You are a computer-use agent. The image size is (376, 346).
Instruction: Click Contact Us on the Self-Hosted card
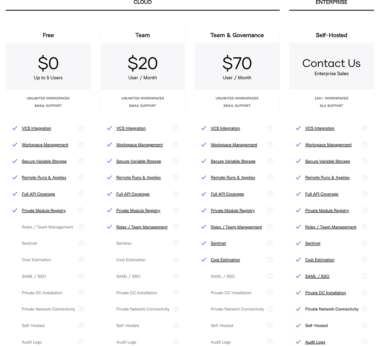point(331,63)
